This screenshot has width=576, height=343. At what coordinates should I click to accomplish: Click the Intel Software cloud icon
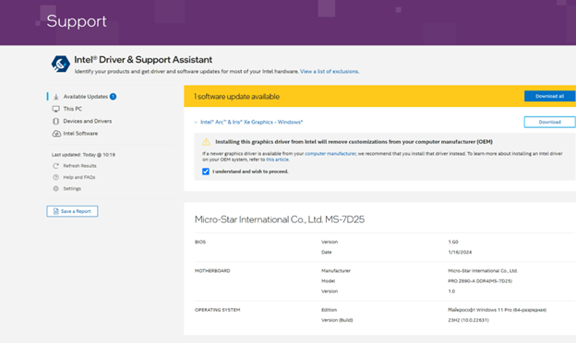[56, 134]
